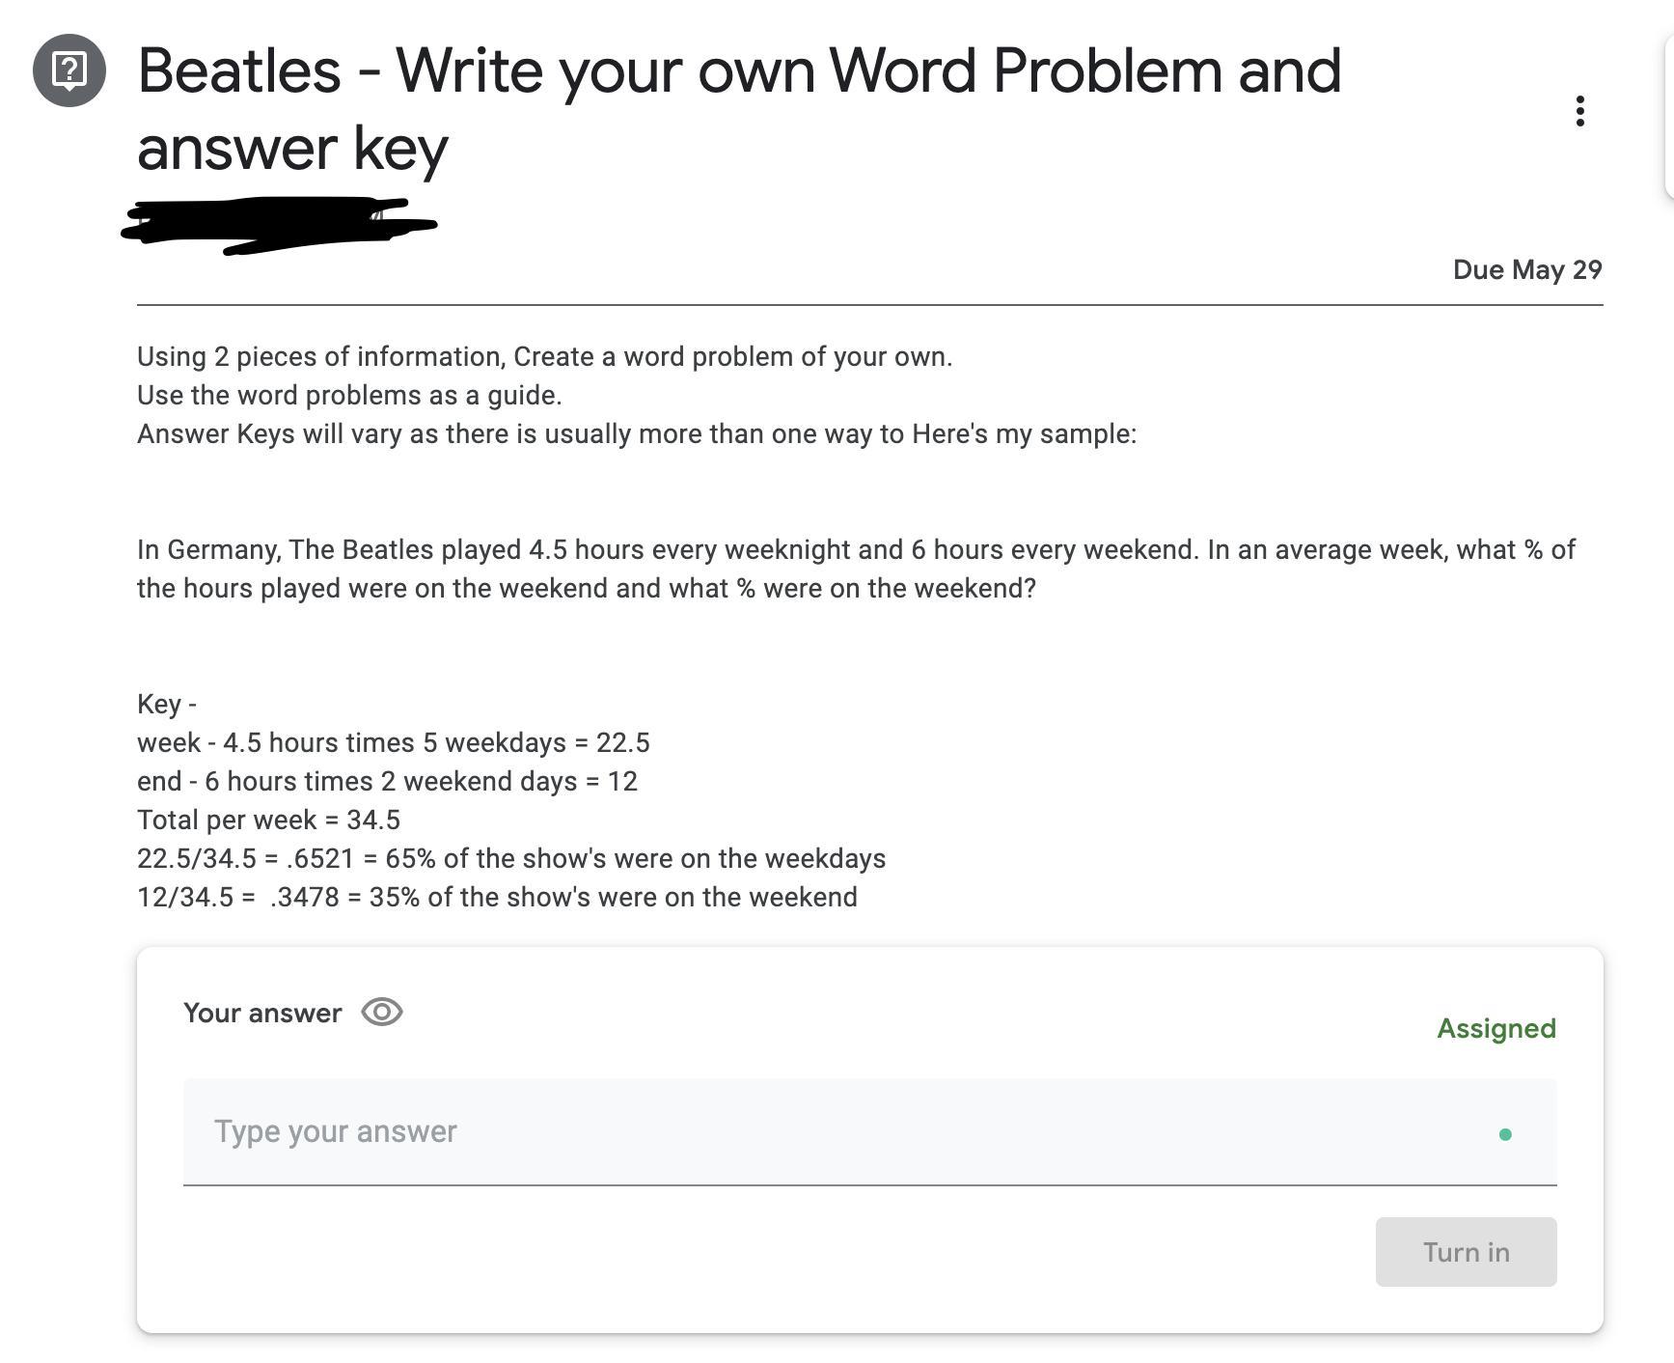
Task: Click the Due May 29 date
Action: [1526, 270]
